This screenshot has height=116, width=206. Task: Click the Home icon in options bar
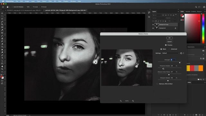[x=3, y=7]
